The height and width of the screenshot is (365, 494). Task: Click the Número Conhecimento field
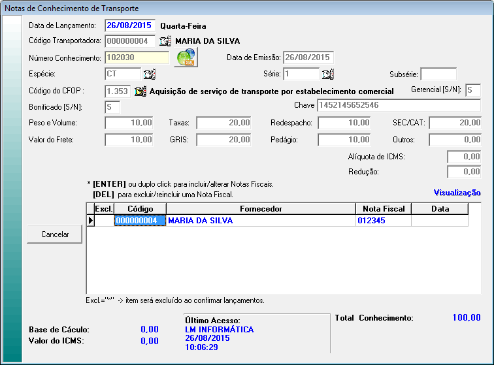(x=137, y=57)
